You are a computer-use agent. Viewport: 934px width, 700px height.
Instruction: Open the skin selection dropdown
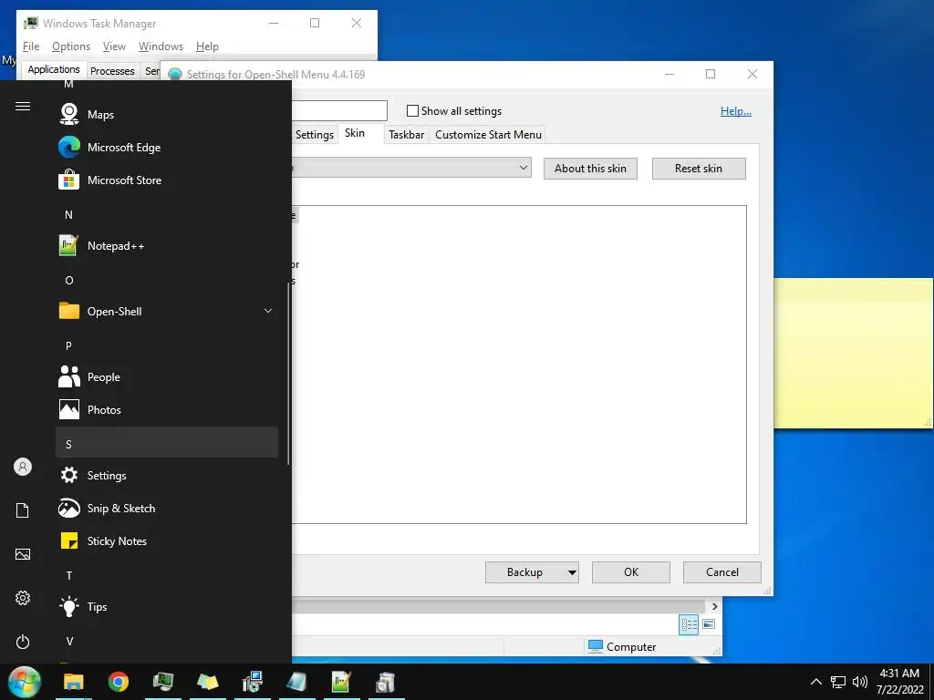[411, 168]
